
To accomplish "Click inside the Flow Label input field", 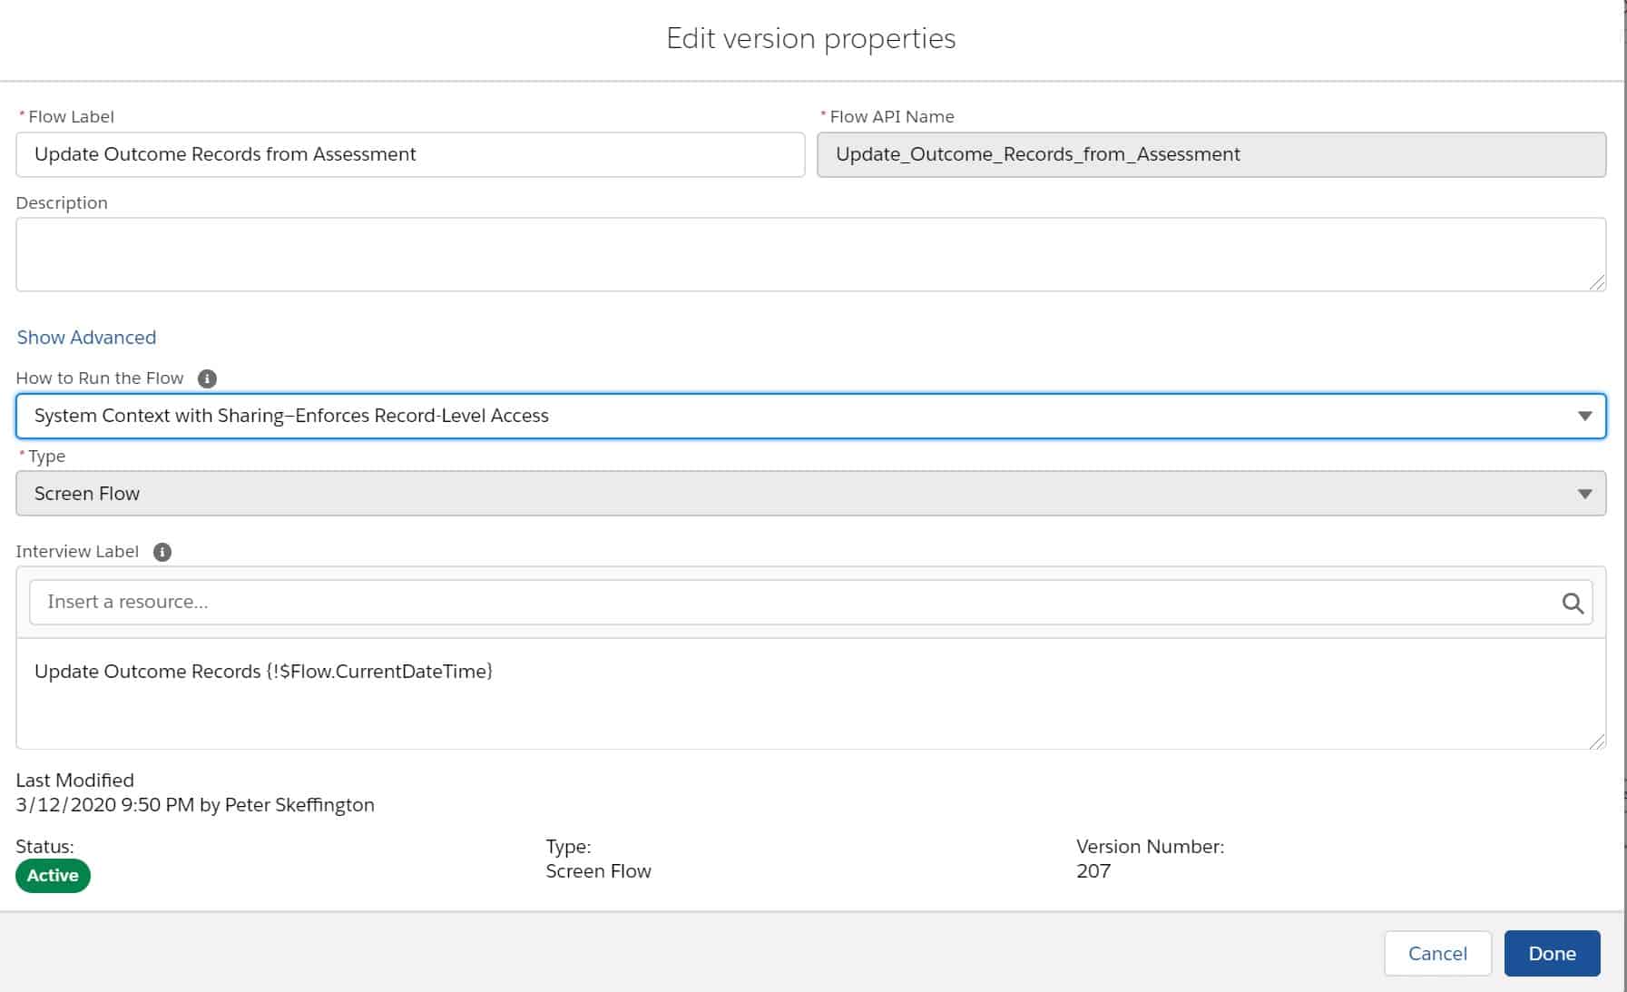I will pos(408,153).
